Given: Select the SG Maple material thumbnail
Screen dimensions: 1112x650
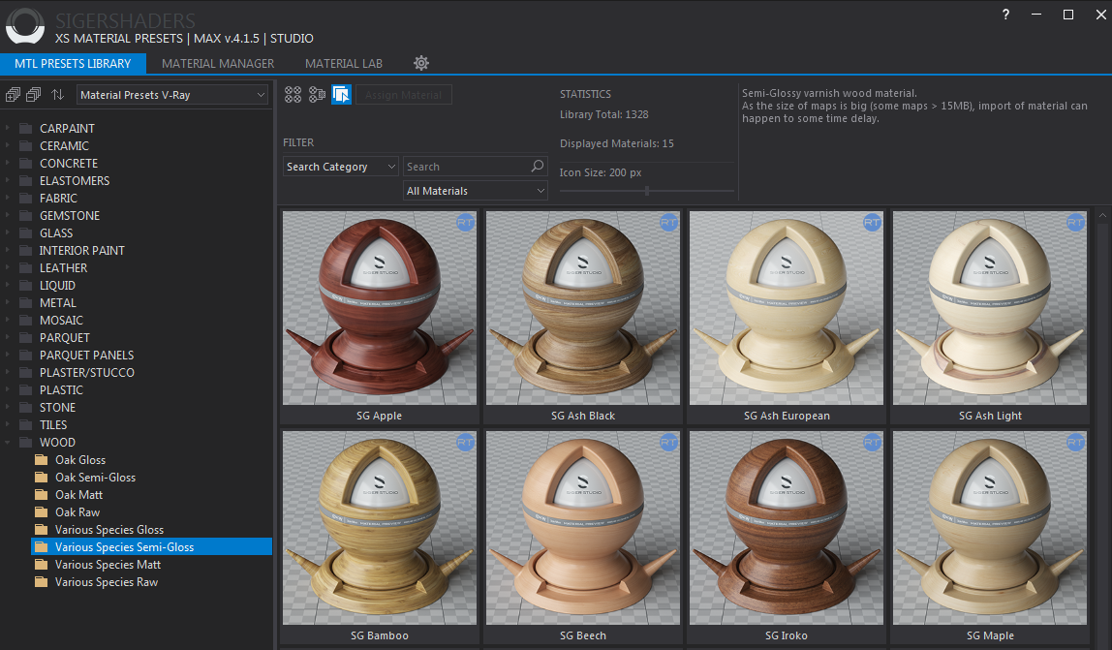Looking at the screenshot, I should [x=990, y=528].
